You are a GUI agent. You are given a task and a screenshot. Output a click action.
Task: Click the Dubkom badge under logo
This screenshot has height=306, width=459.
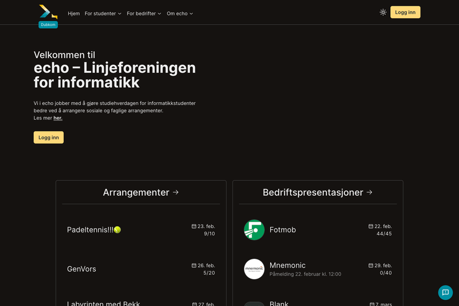coord(48,25)
